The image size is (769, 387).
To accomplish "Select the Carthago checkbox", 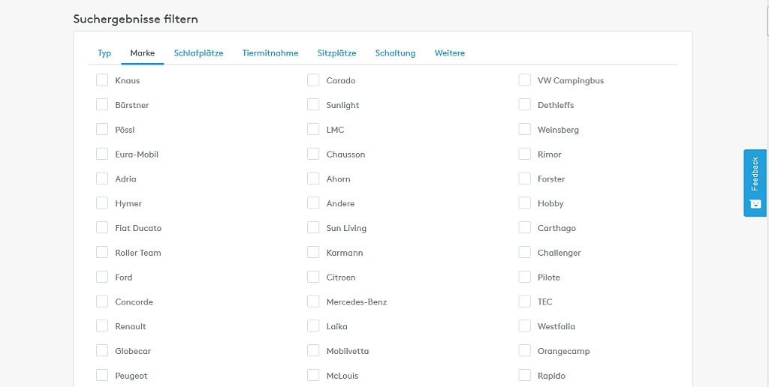I will click(525, 228).
